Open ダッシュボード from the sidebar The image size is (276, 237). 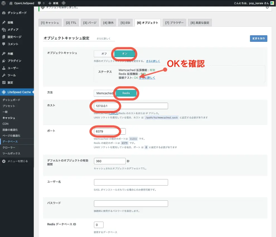pos(17,13)
